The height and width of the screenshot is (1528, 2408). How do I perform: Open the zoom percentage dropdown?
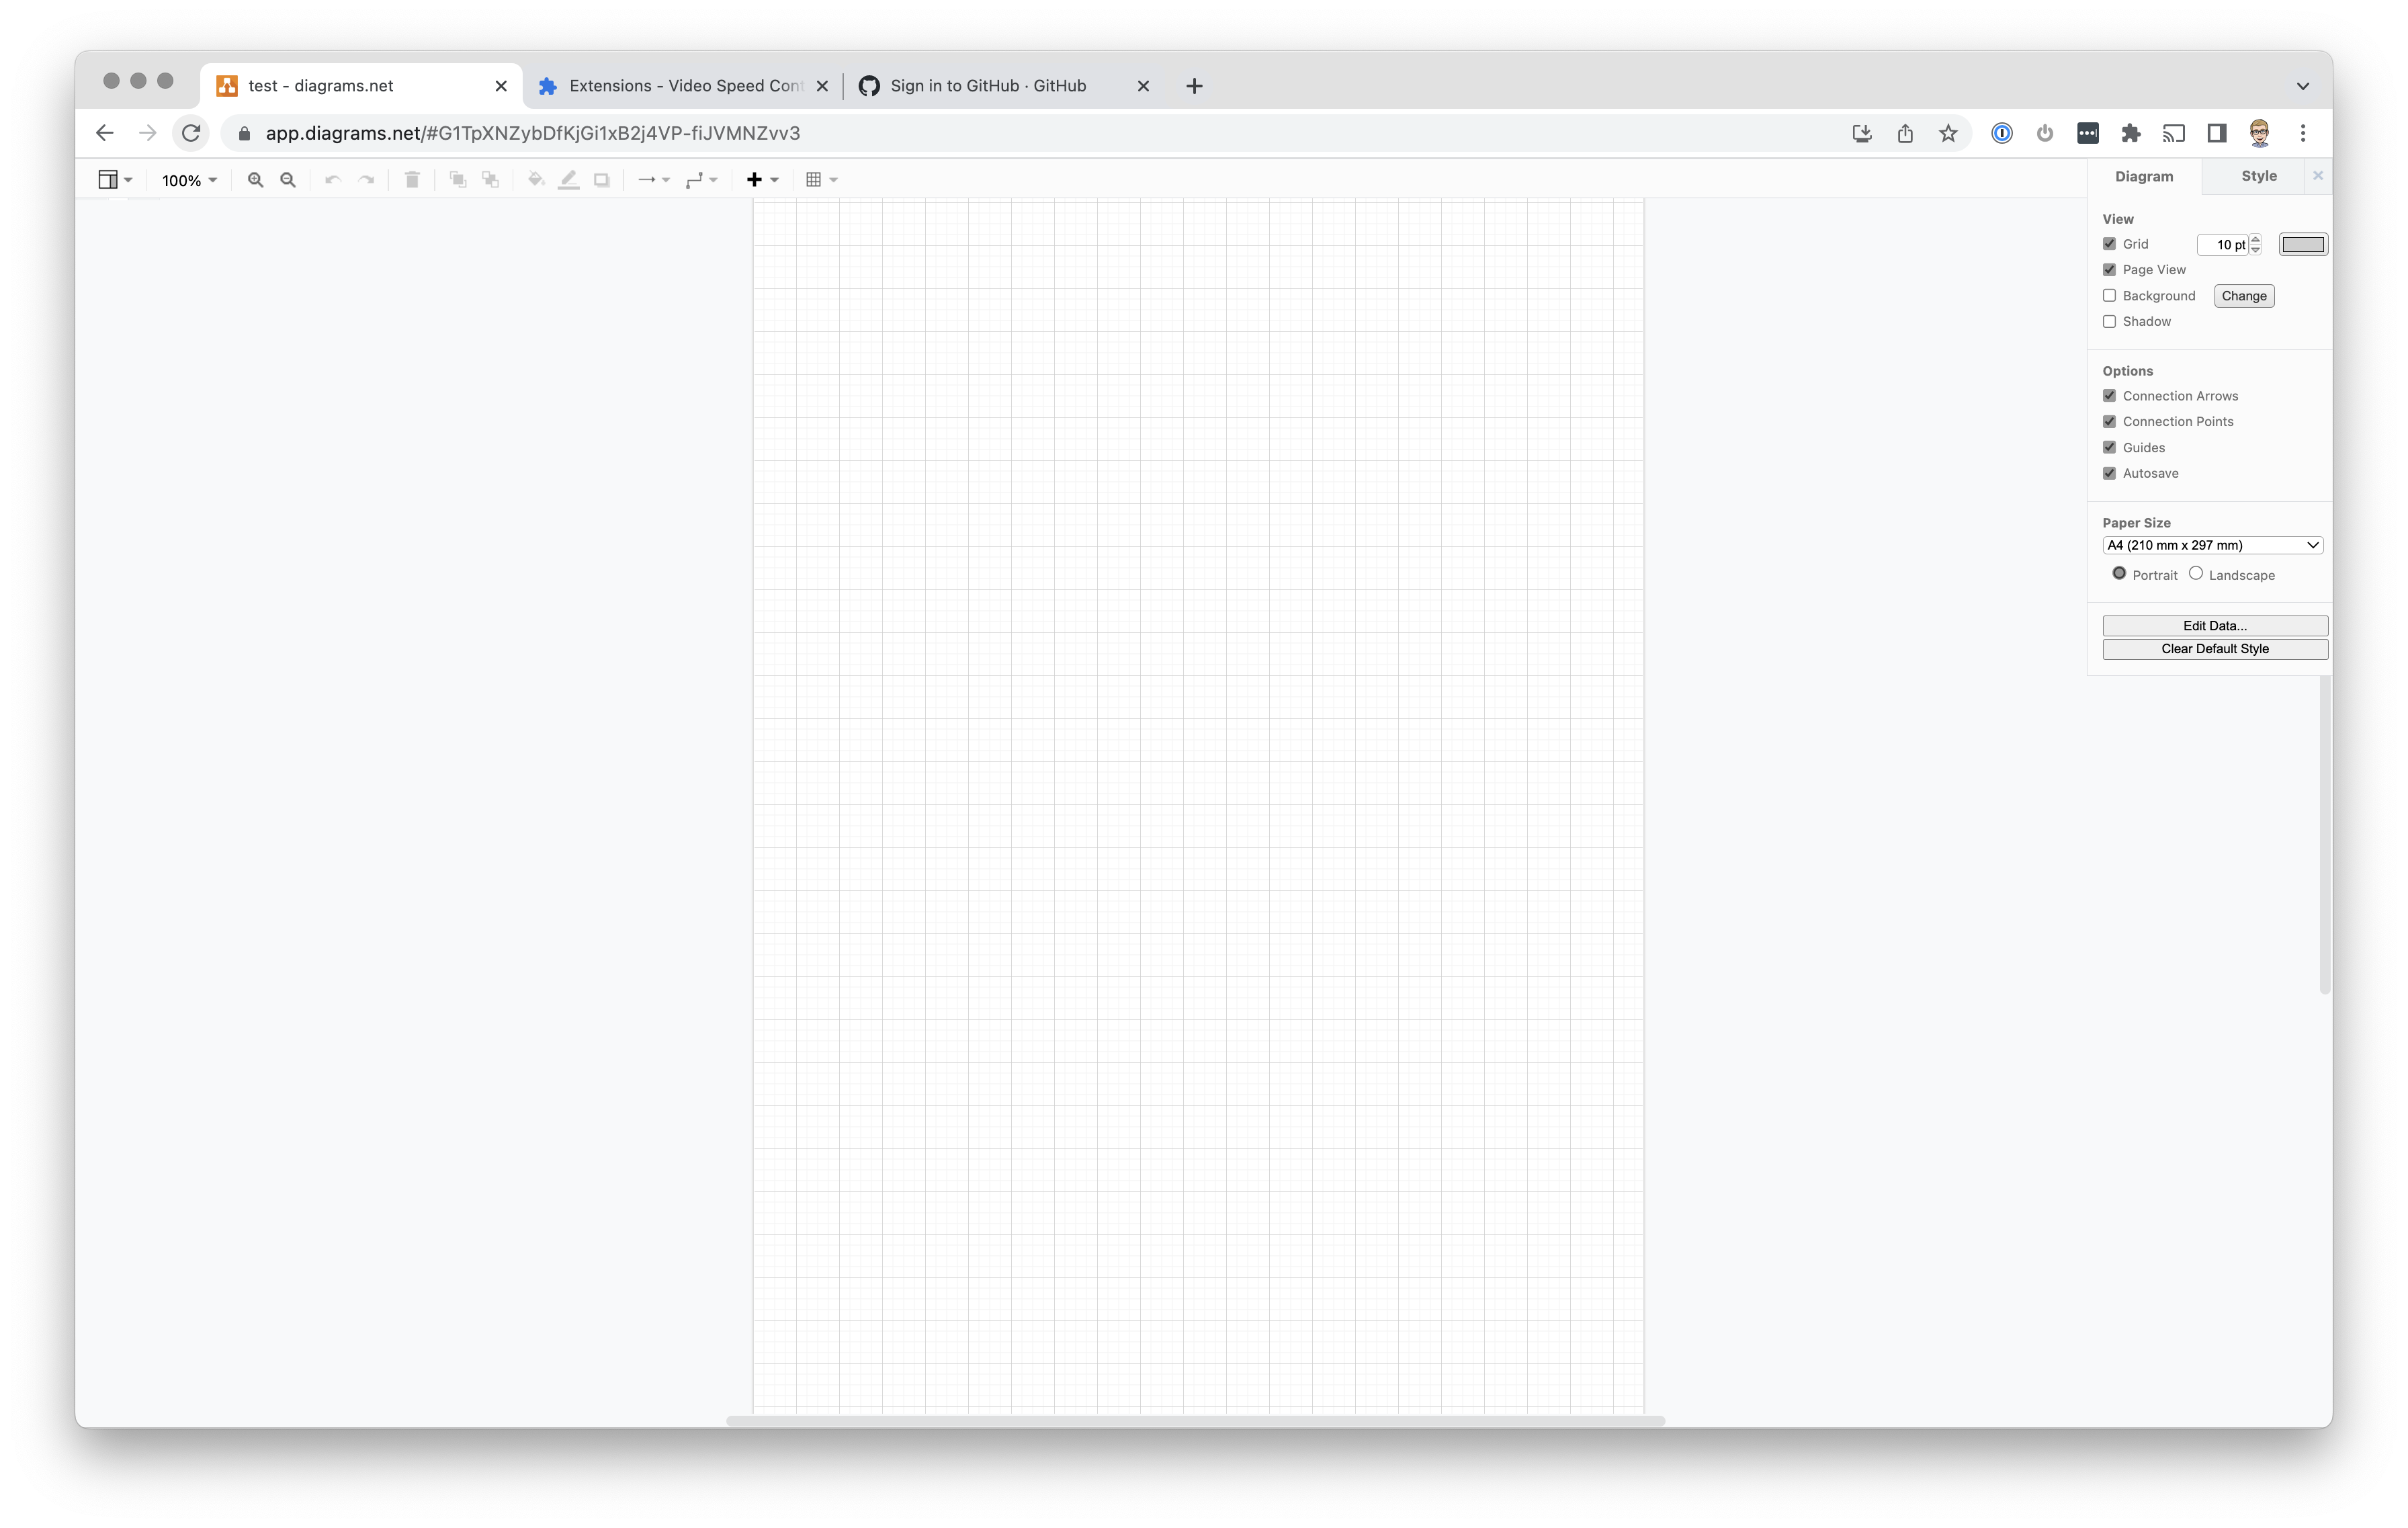coord(188,180)
